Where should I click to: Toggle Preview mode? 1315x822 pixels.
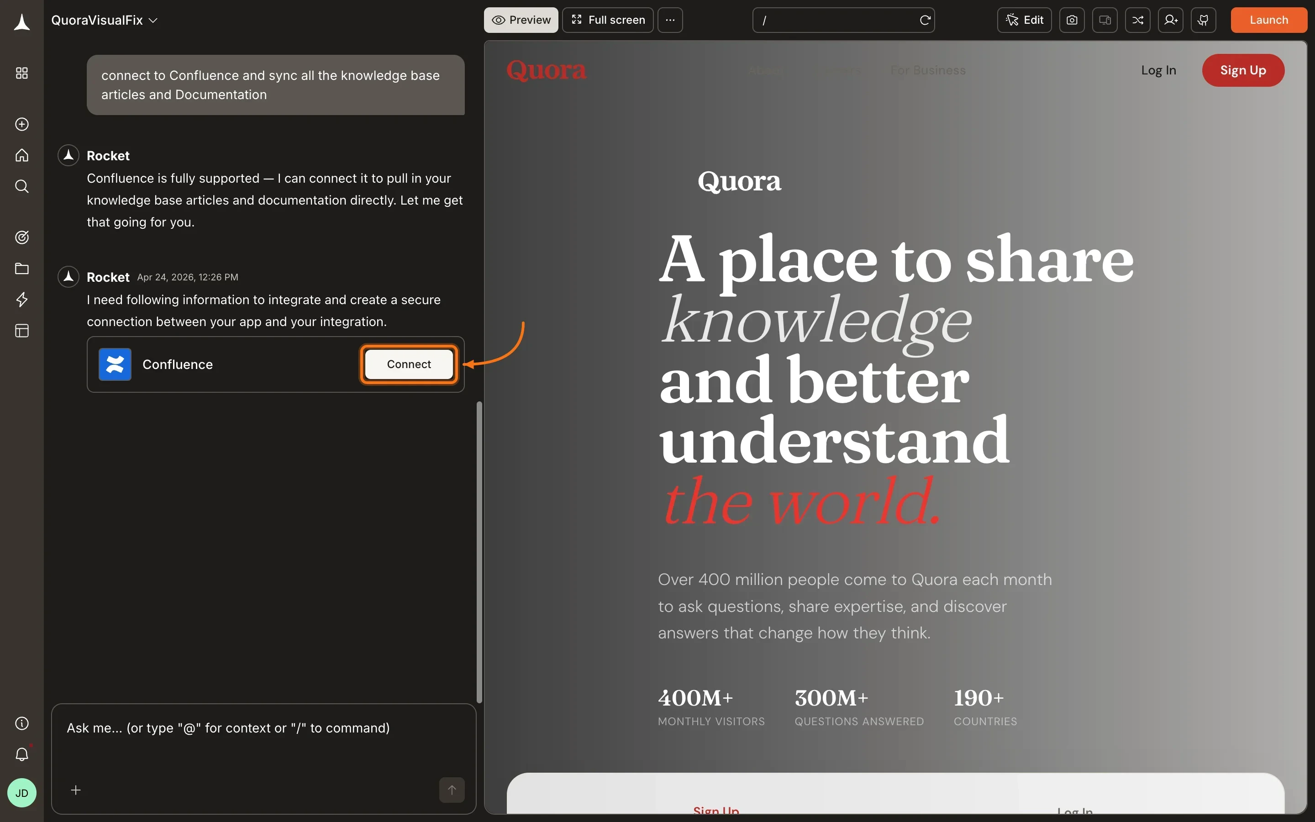tap(520, 20)
